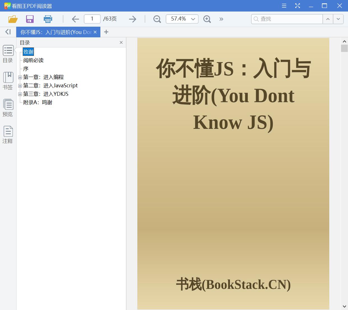Viewport: 348px width, 310px height.
Task: Go to the next page arrow
Action: click(133, 19)
